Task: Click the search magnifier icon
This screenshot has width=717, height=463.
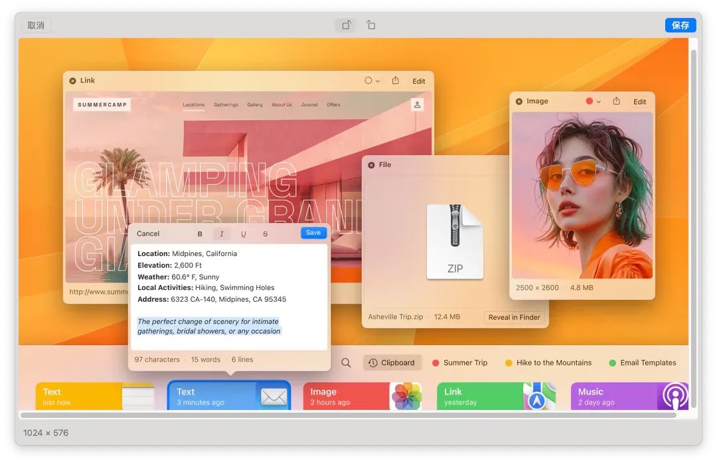Action: 346,363
